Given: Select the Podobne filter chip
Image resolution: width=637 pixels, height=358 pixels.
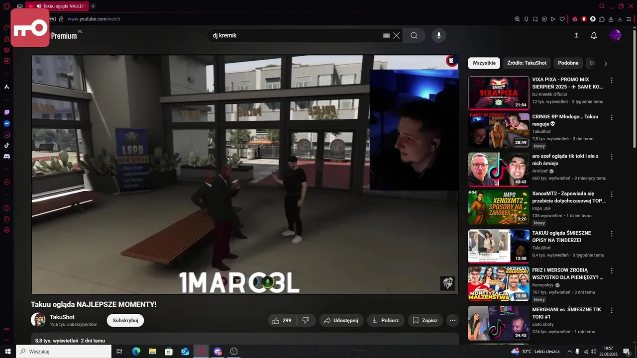Looking at the screenshot, I should [x=568, y=63].
